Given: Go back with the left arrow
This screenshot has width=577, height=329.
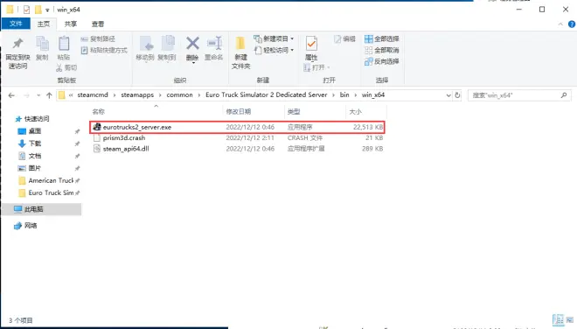Looking at the screenshot, I should 11,95.
